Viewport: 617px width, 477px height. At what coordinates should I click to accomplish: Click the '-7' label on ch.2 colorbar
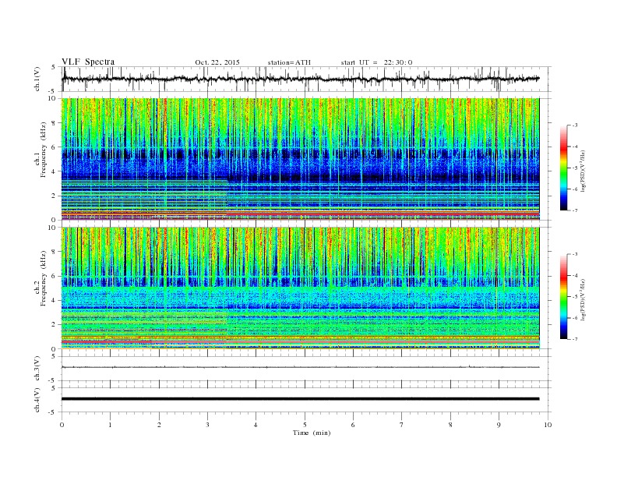tap(574, 339)
